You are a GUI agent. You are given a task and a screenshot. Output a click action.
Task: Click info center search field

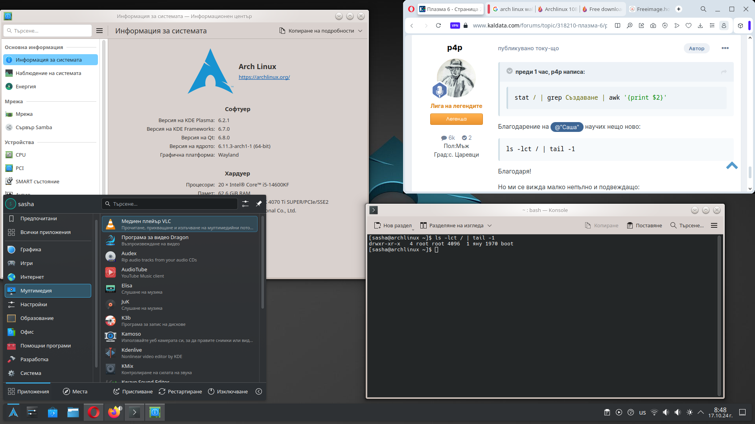tap(48, 31)
